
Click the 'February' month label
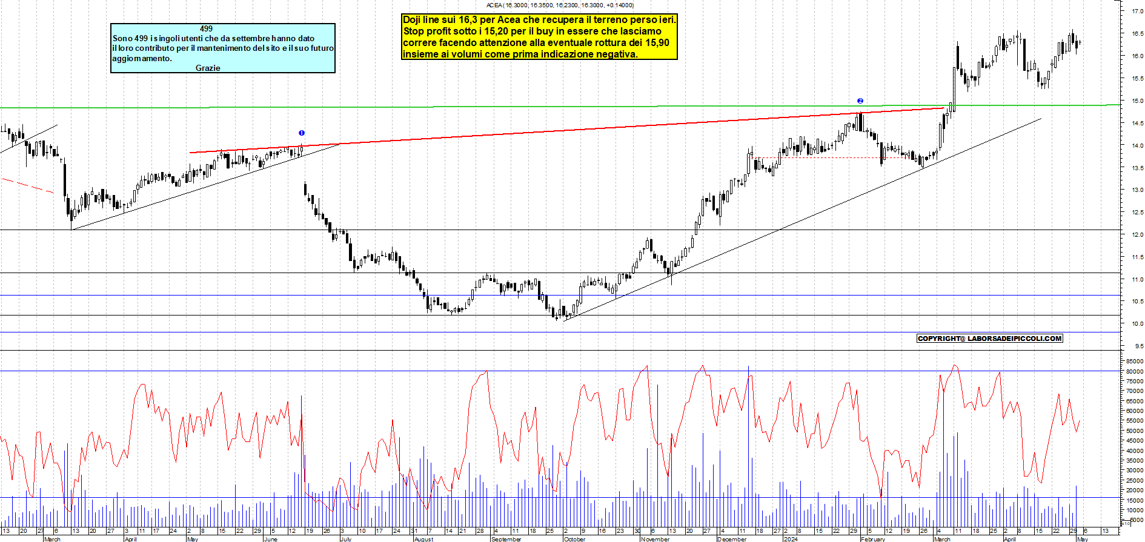click(873, 539)
